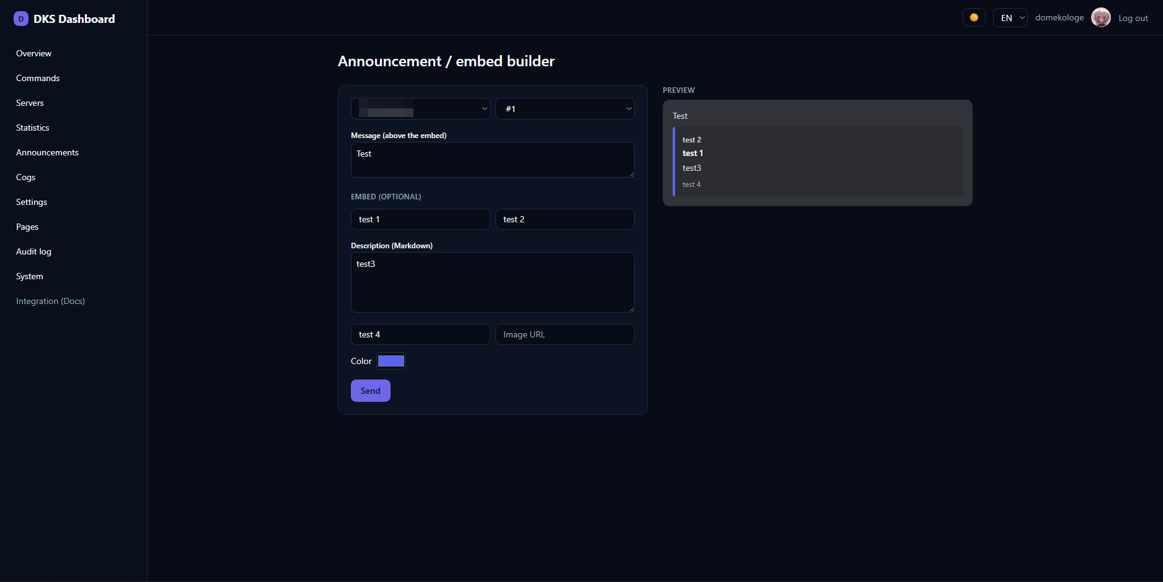1163x582 pixels.
Task: Click the PREVIEW label
Action: [679, 90]
